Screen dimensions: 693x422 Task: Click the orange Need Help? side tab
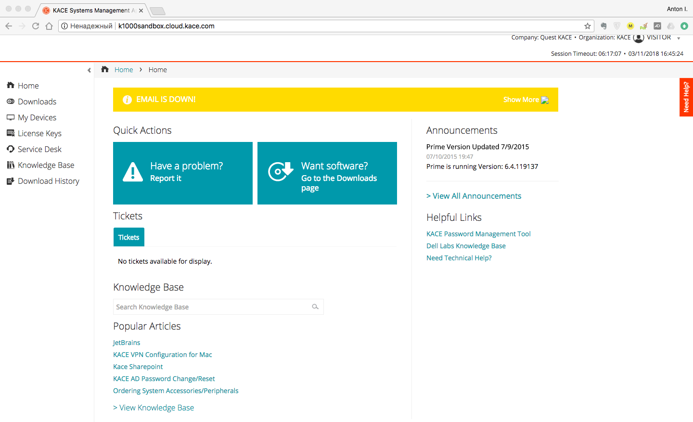coord(686,97)
